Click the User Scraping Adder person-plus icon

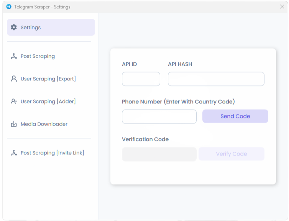pyautogui.click(x=14, y=101)
